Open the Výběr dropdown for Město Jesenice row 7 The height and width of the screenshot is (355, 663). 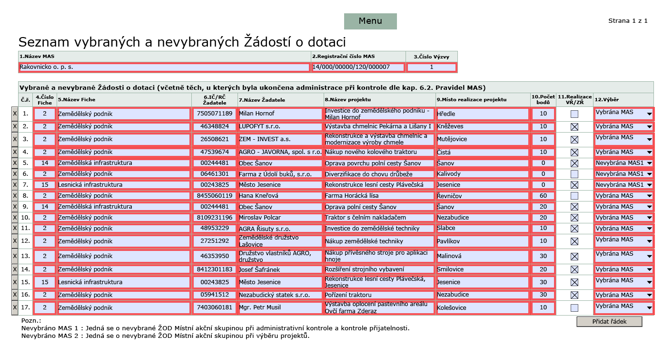point(623,185)
